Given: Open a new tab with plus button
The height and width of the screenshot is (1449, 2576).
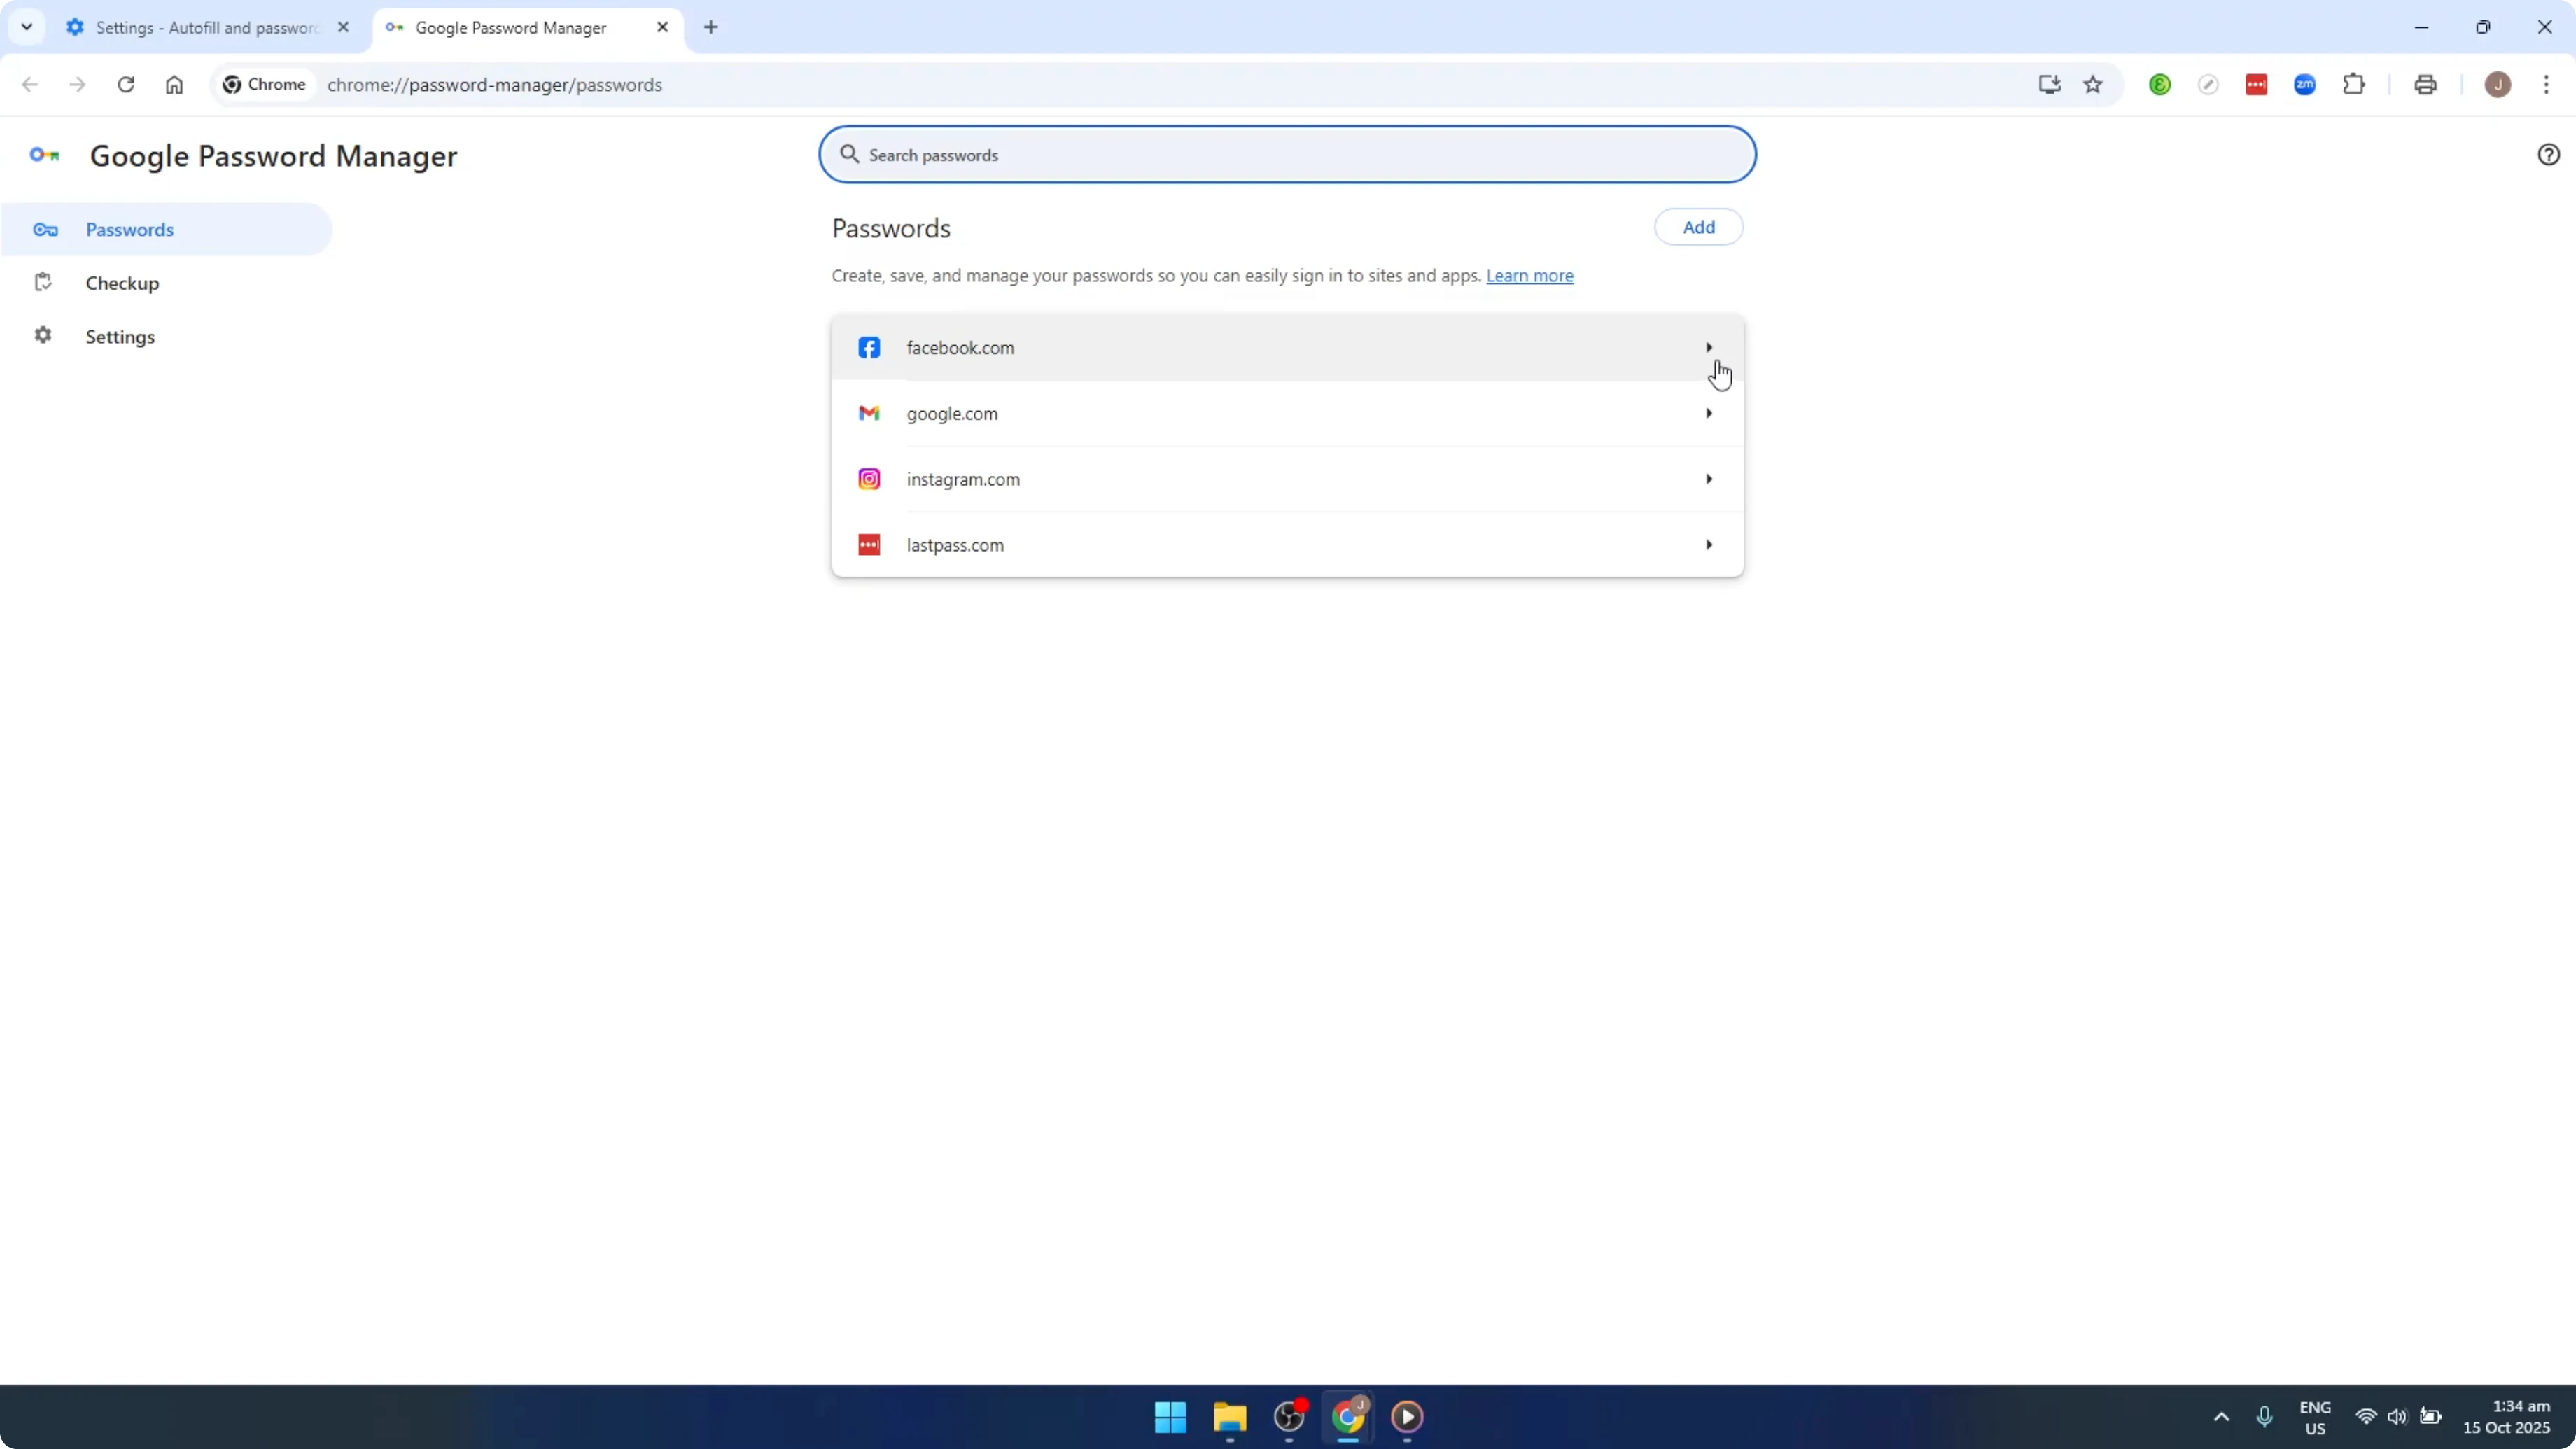Looking at the screenshot, I should coord(711,27).
